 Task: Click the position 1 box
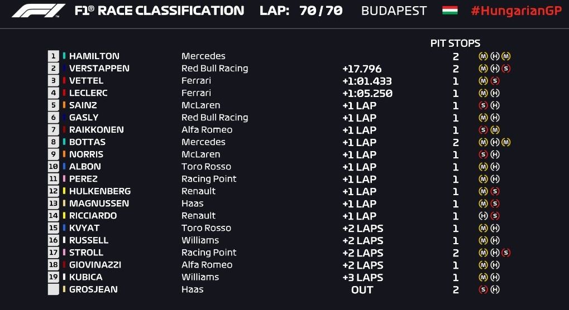[54, 56]
